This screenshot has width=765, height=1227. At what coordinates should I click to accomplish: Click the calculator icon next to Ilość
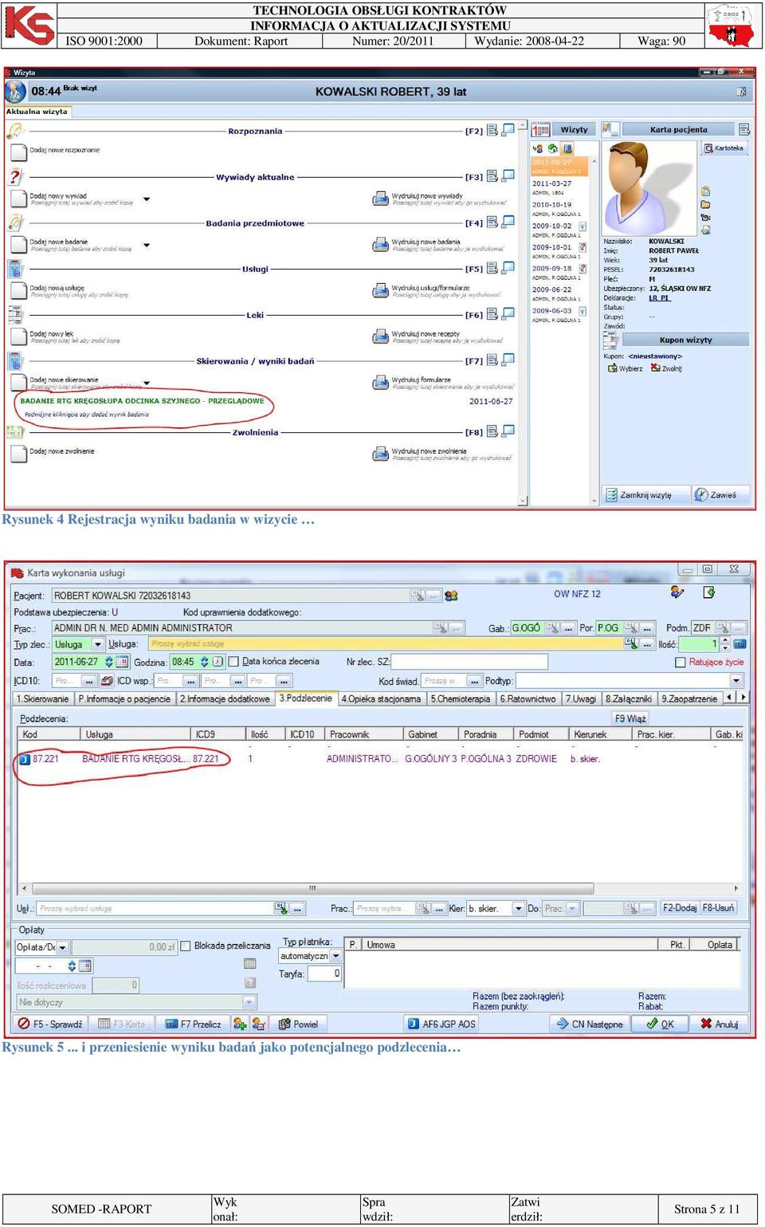pos(740,643)
